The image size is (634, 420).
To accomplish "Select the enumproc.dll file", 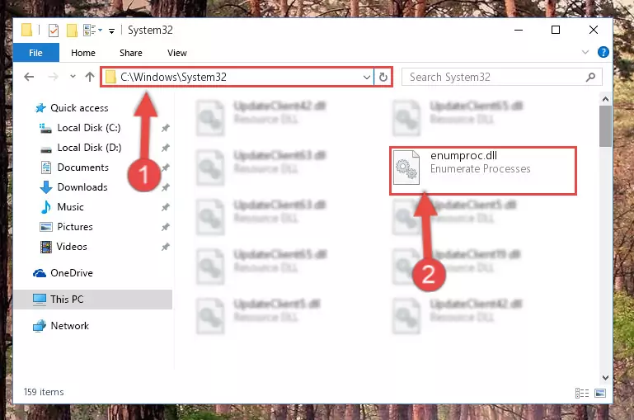I will click(483, 170).
